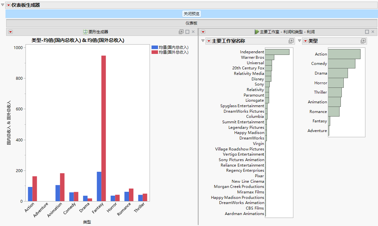Click the 关闭预览 button

191,14
